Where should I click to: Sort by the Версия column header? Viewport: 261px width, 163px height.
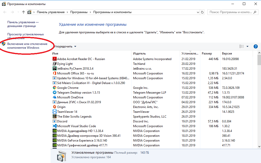[236, 53]
